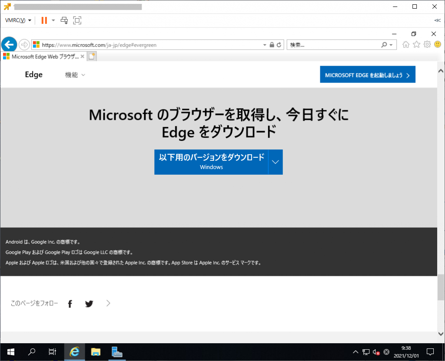Screen dimensions: 445x361
Task: Click page scrollbar down arrow
Action: coord(441,334)
